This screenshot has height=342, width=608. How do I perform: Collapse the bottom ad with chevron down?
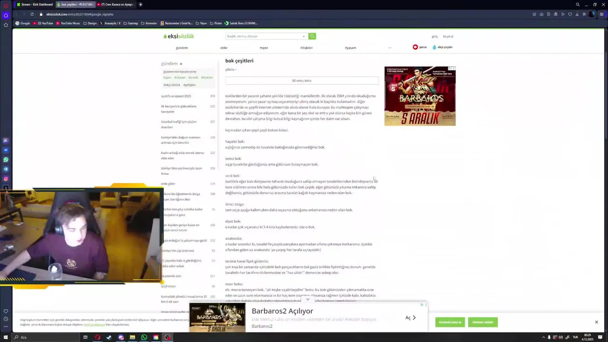pos(308,300)
